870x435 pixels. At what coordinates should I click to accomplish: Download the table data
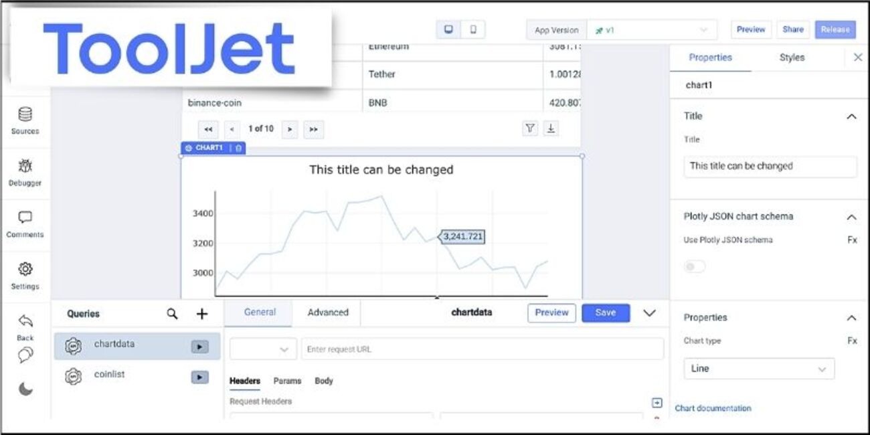[550, 128]
